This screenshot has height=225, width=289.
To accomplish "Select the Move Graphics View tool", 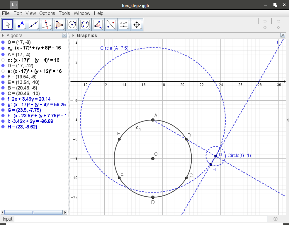I will pyautogui.click(x=137, y=25).
